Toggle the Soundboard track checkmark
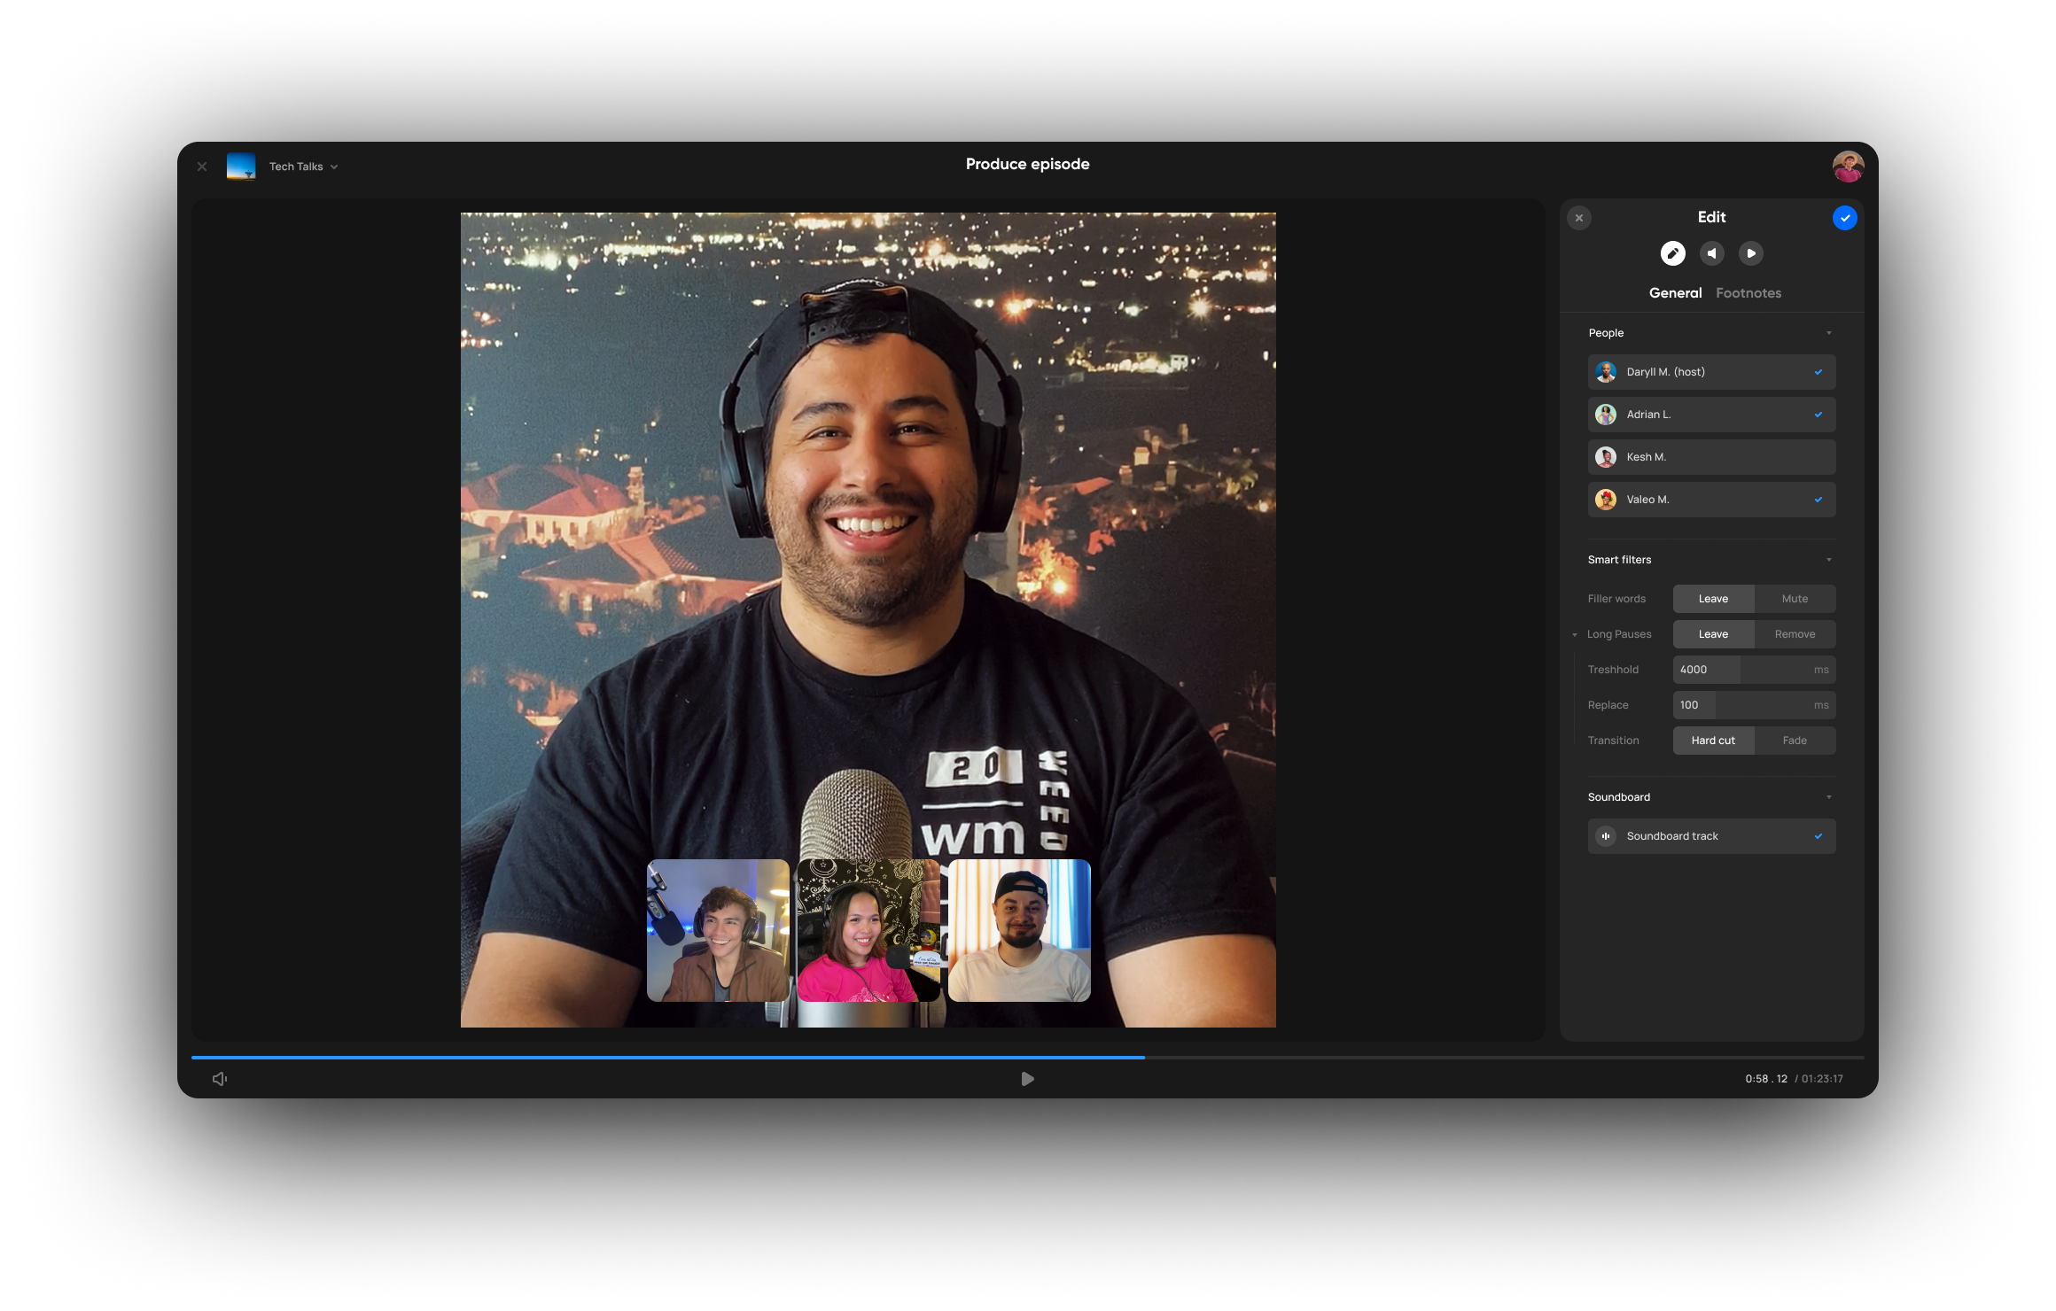 [1818, 836]
